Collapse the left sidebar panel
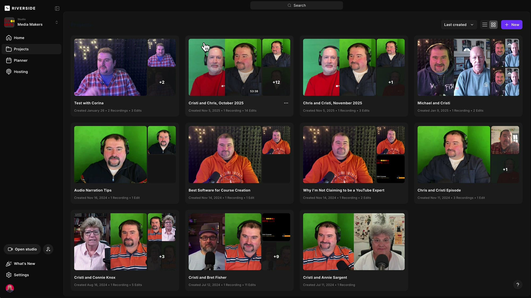The width and height of the screenshot is (531, 298). 57,8
